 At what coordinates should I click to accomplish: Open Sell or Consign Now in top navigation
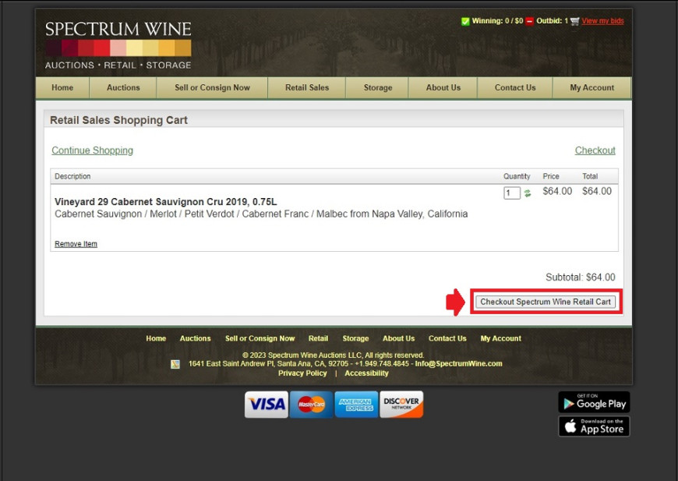(x=212, y=87)
